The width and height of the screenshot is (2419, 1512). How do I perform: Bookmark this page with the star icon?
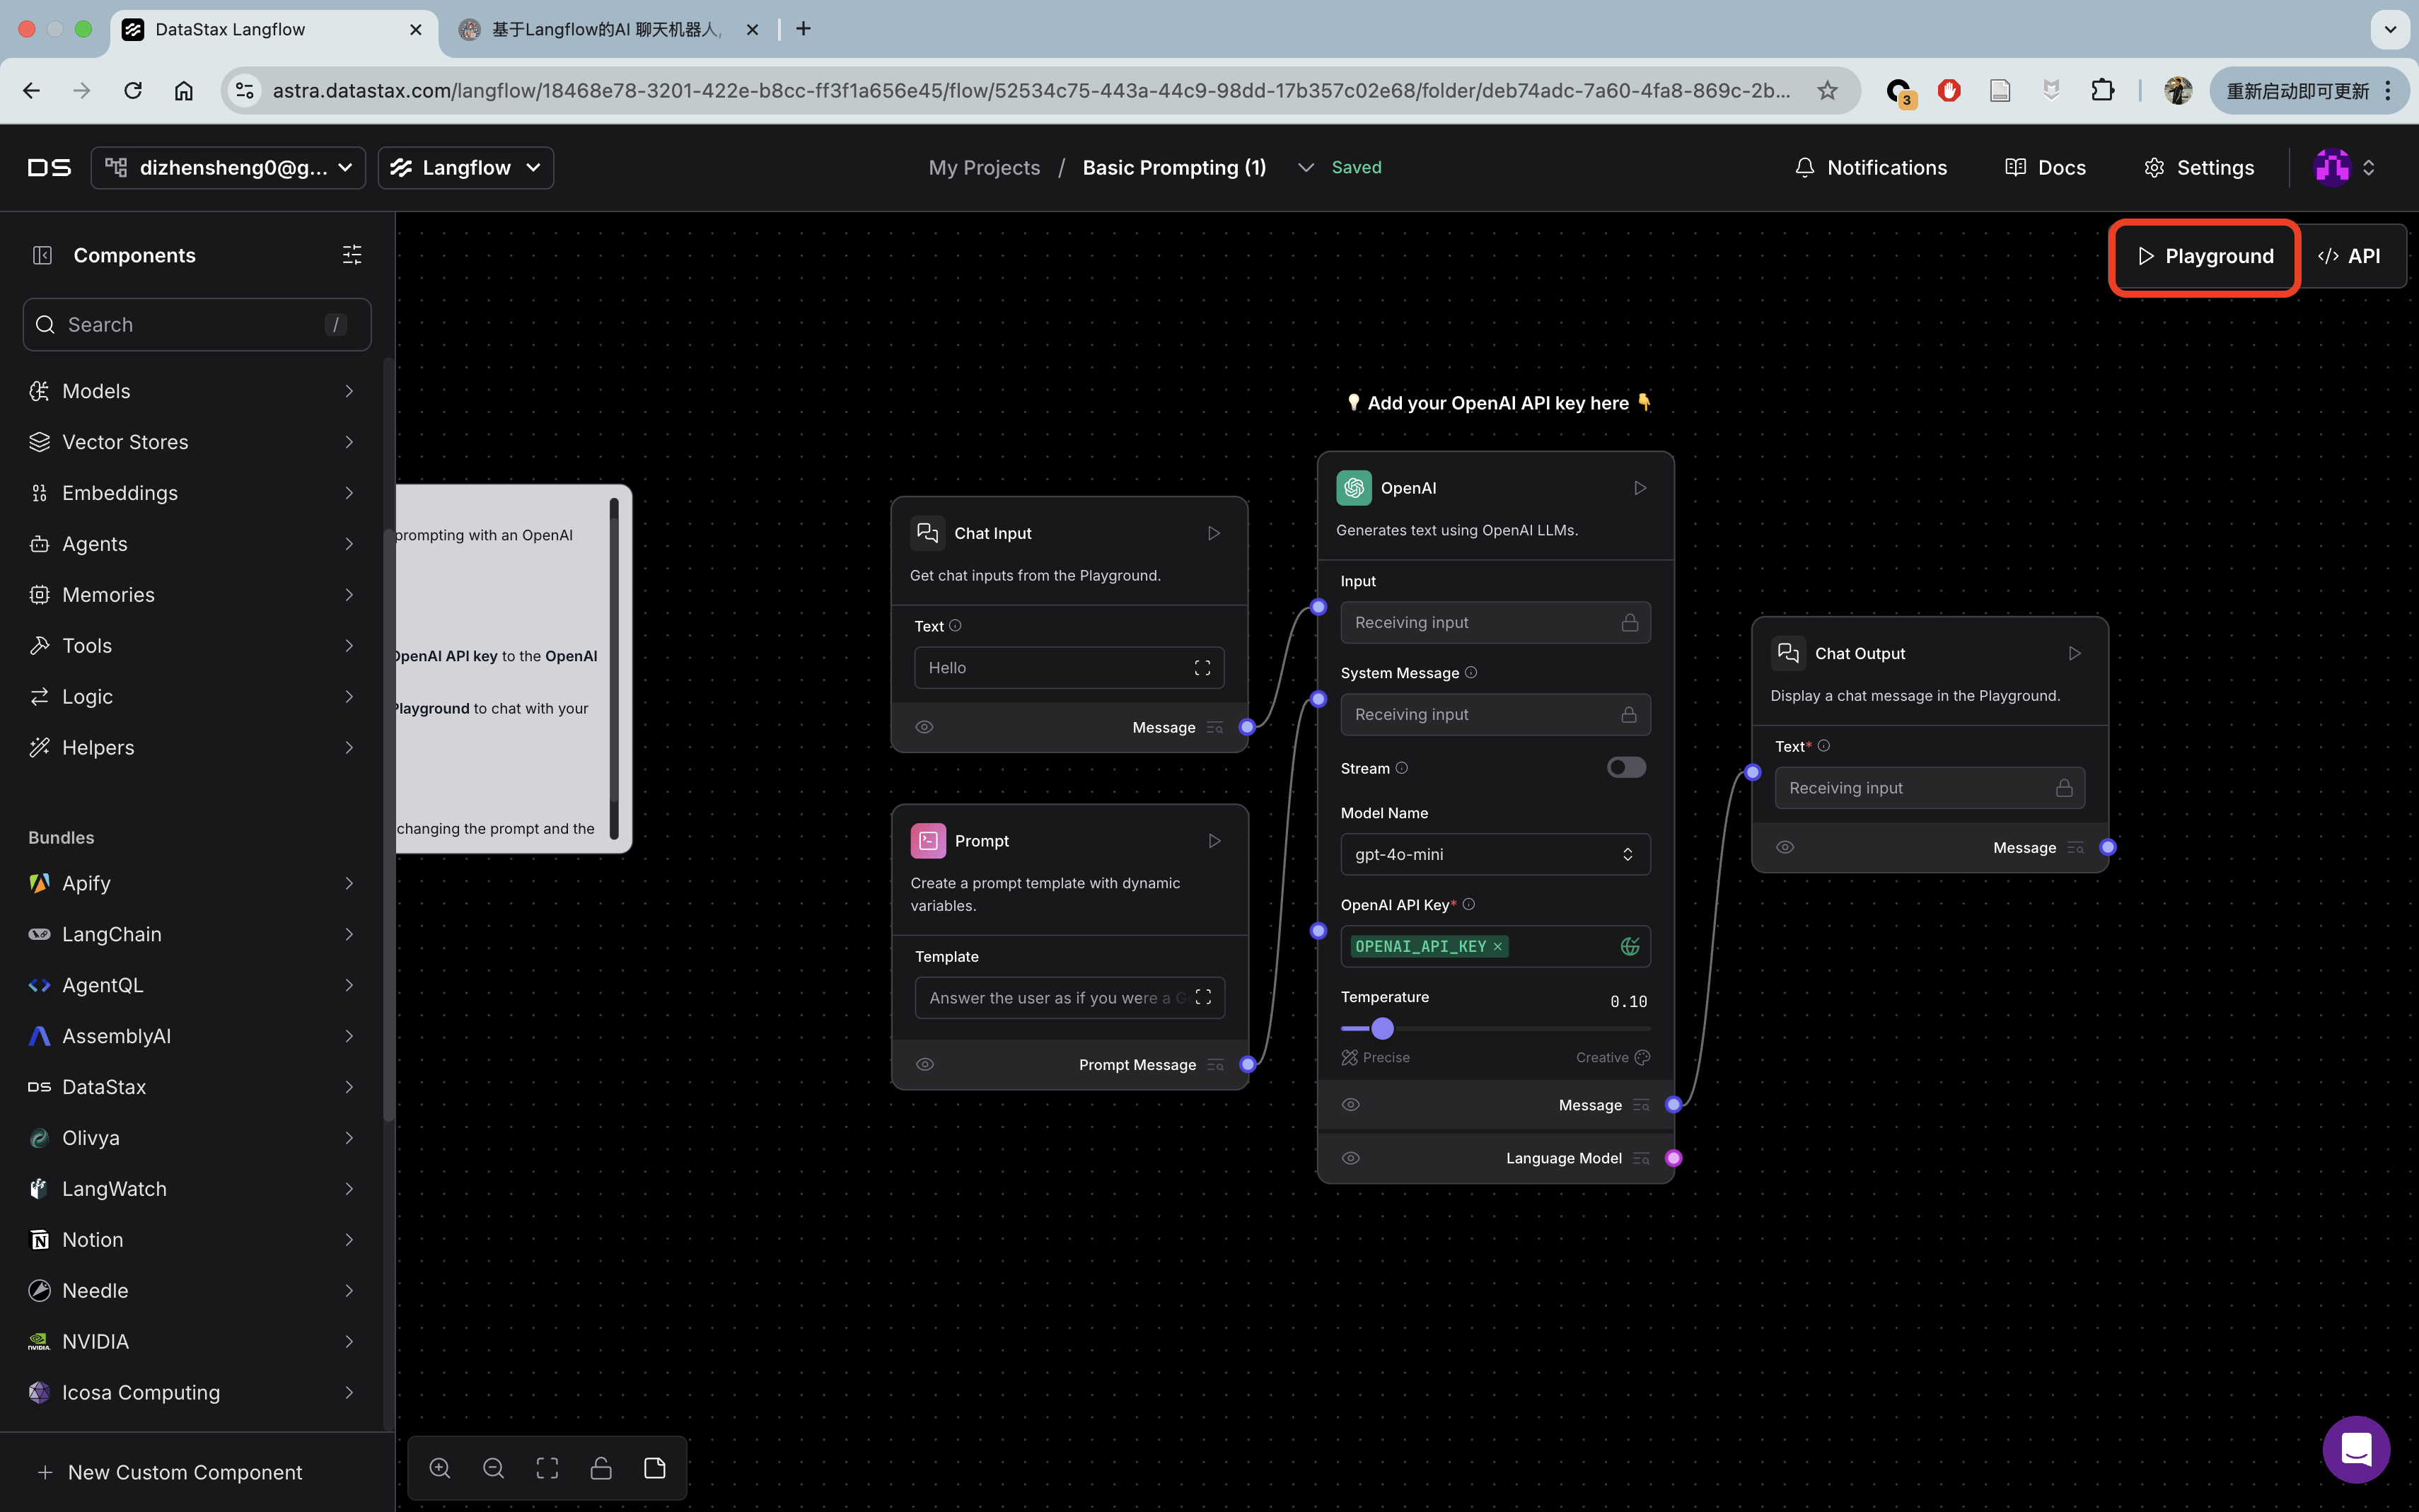point(1827,90)
